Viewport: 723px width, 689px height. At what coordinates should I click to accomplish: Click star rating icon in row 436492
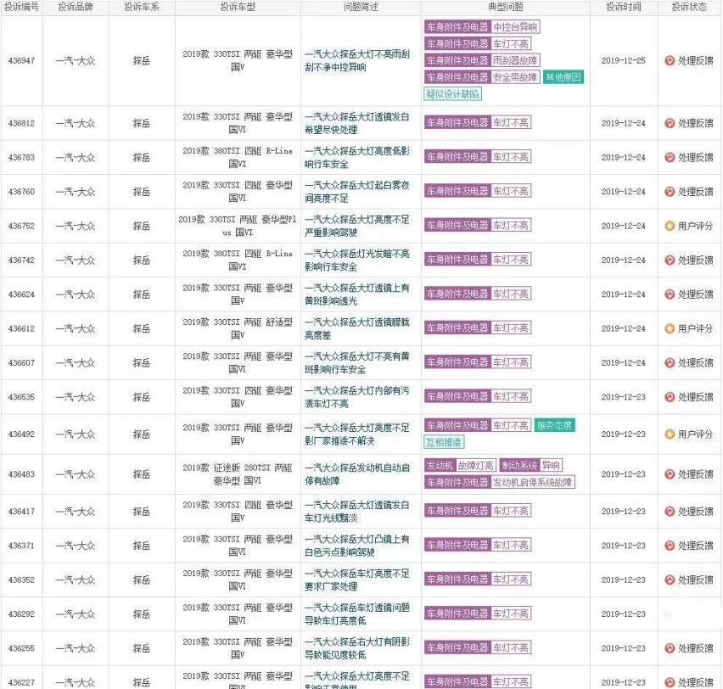pyautogui.click(x=670, y=434)
